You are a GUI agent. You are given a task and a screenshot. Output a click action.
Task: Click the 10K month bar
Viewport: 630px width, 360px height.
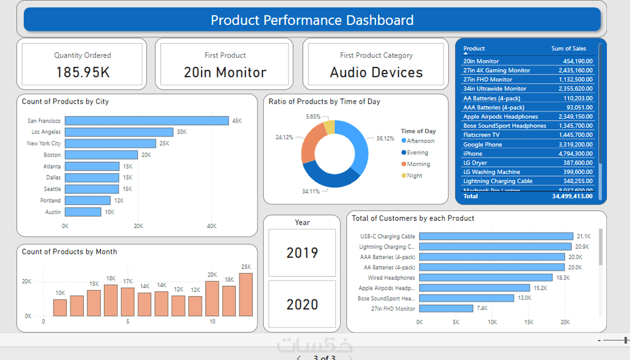point(60,308)
